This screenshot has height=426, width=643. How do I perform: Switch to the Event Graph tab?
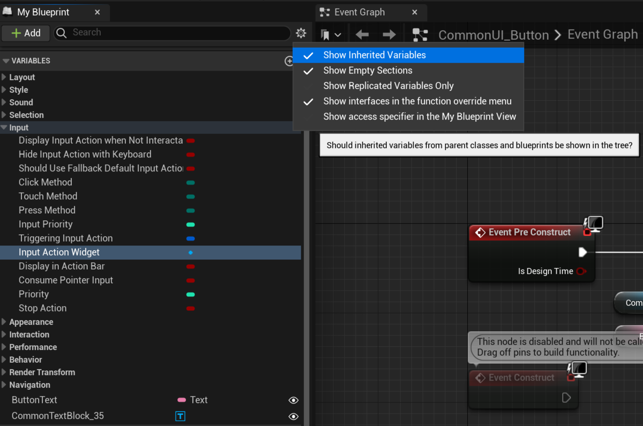point(358,12)
